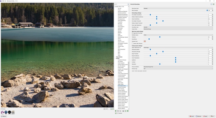Click the Edge Threshold slider handle
Screen dimensions: 216x118
(x=157, y=54)
